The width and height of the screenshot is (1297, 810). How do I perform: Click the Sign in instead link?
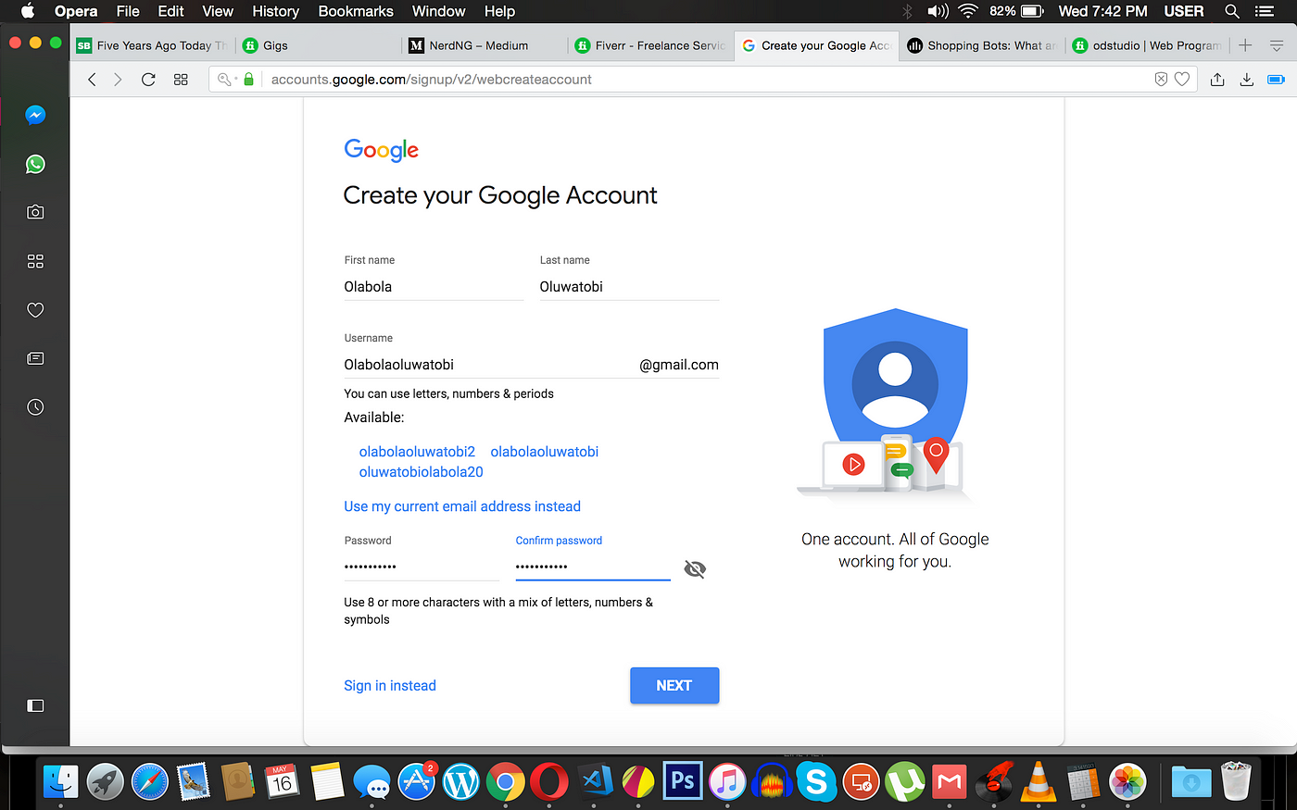click(390, 686)
